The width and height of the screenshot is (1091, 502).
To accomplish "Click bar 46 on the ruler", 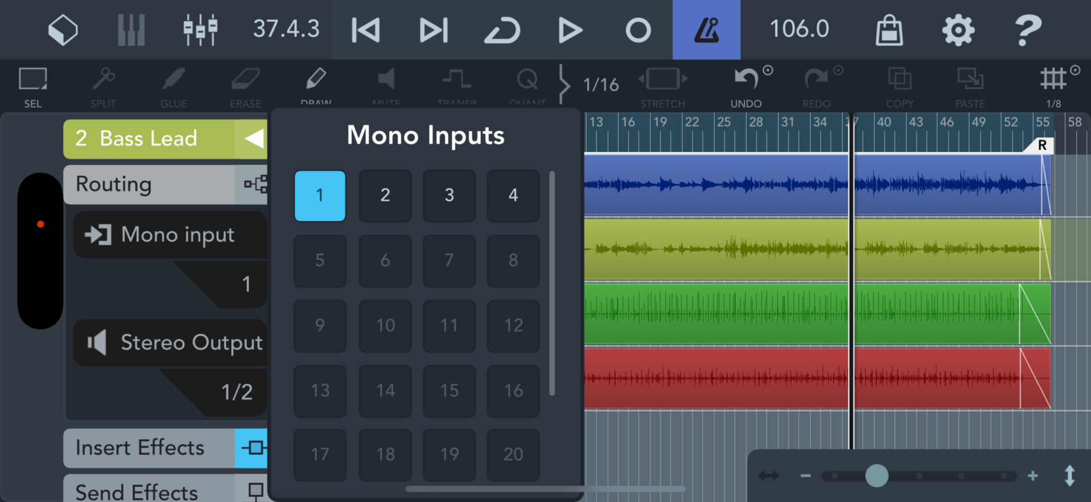I will point(947,122).
